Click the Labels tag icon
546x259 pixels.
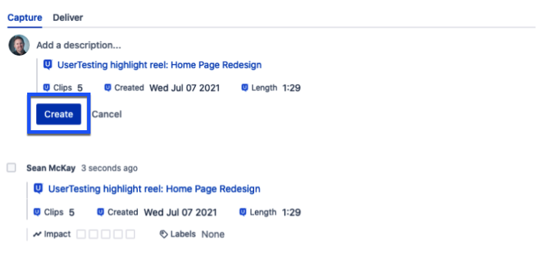tap(163, 234)
